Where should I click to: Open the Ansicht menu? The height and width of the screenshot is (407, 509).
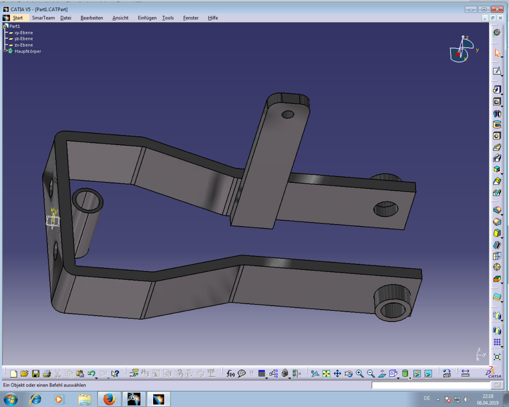tap(120, 17)
